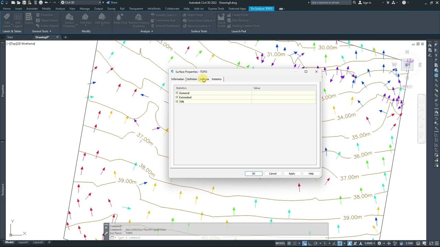Open the Extract from Surface dropdown
440x247 pixels.
214,21
